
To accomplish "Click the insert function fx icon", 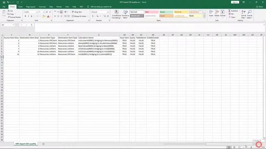I will (x=32, y=25).
